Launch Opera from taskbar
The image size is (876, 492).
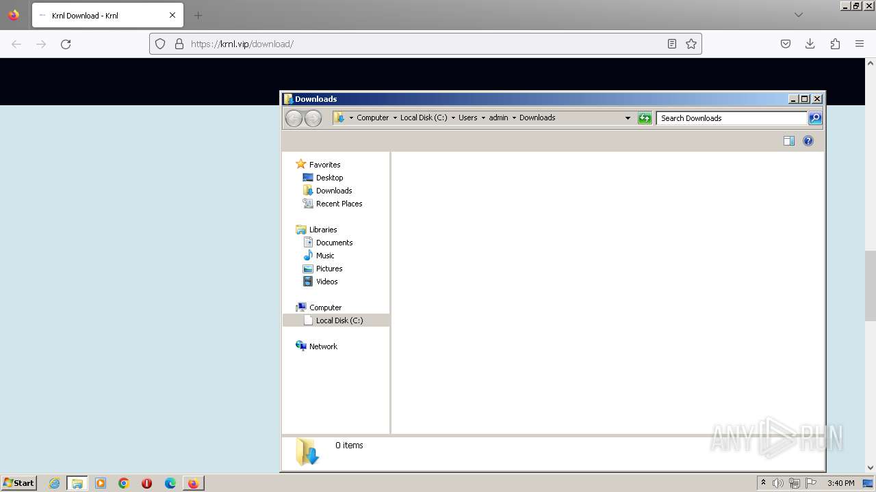click(147, 483)
